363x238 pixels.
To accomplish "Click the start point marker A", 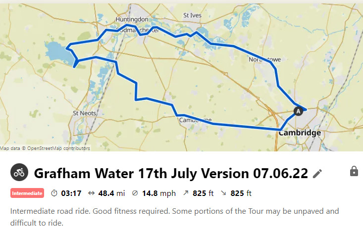I will click(298, 111).
